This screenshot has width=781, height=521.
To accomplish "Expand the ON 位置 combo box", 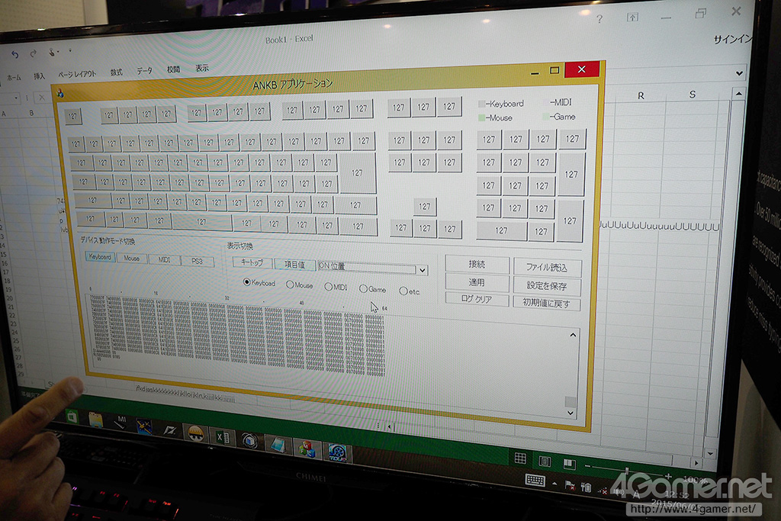I will pyautogui.click(x=422, y=270).
